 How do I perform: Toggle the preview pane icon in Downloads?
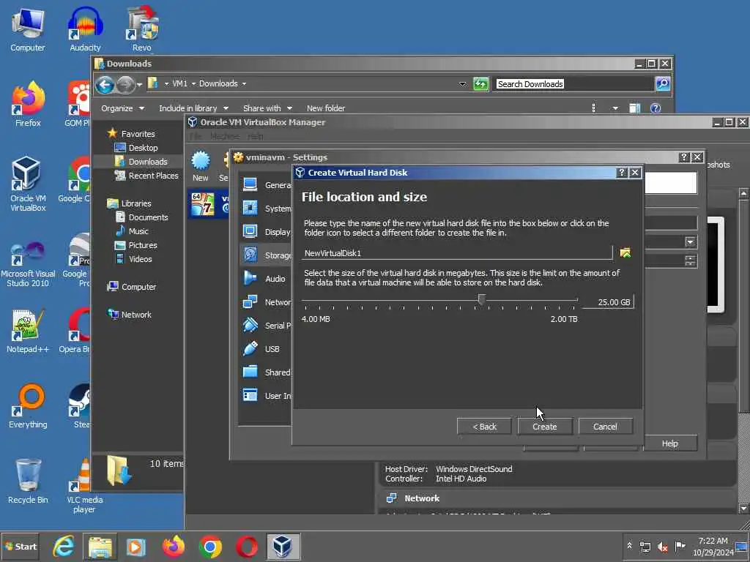(635, 108)
